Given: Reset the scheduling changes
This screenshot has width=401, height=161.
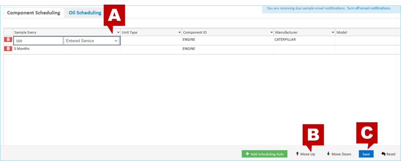Looking at the screenshot, I should click(388, 154).
